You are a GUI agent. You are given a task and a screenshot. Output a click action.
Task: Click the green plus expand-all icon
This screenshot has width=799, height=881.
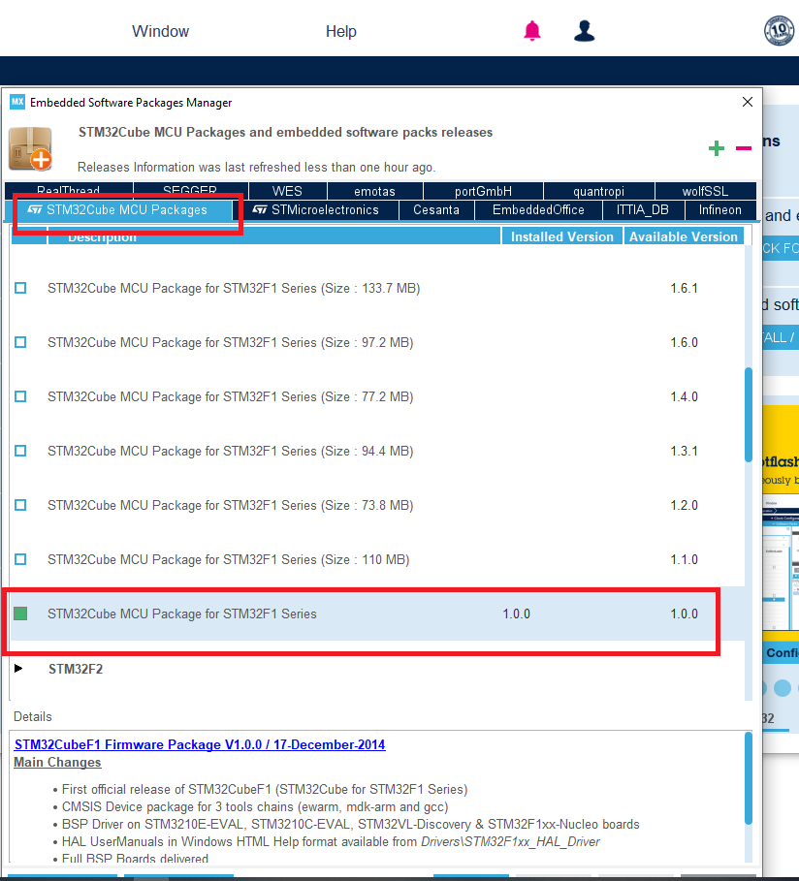[x=717, y=148]
